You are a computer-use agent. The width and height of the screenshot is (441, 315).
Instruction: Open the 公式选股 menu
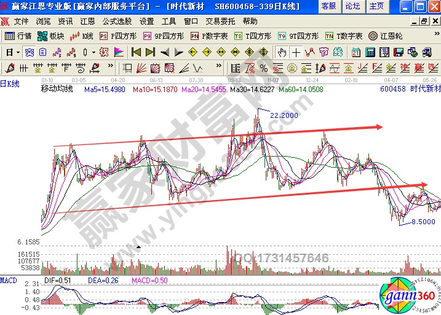(x=116, y=21)
